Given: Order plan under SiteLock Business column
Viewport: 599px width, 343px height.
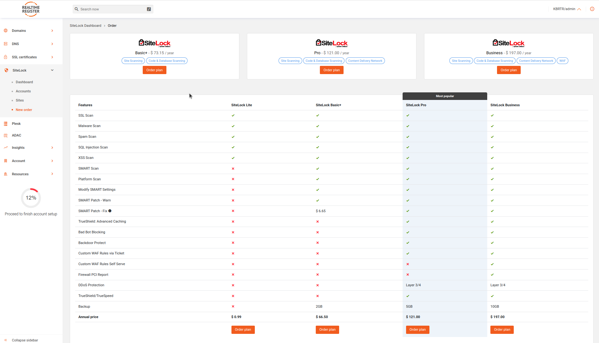Looking at the screenshot, I should (x=502, y=329).
